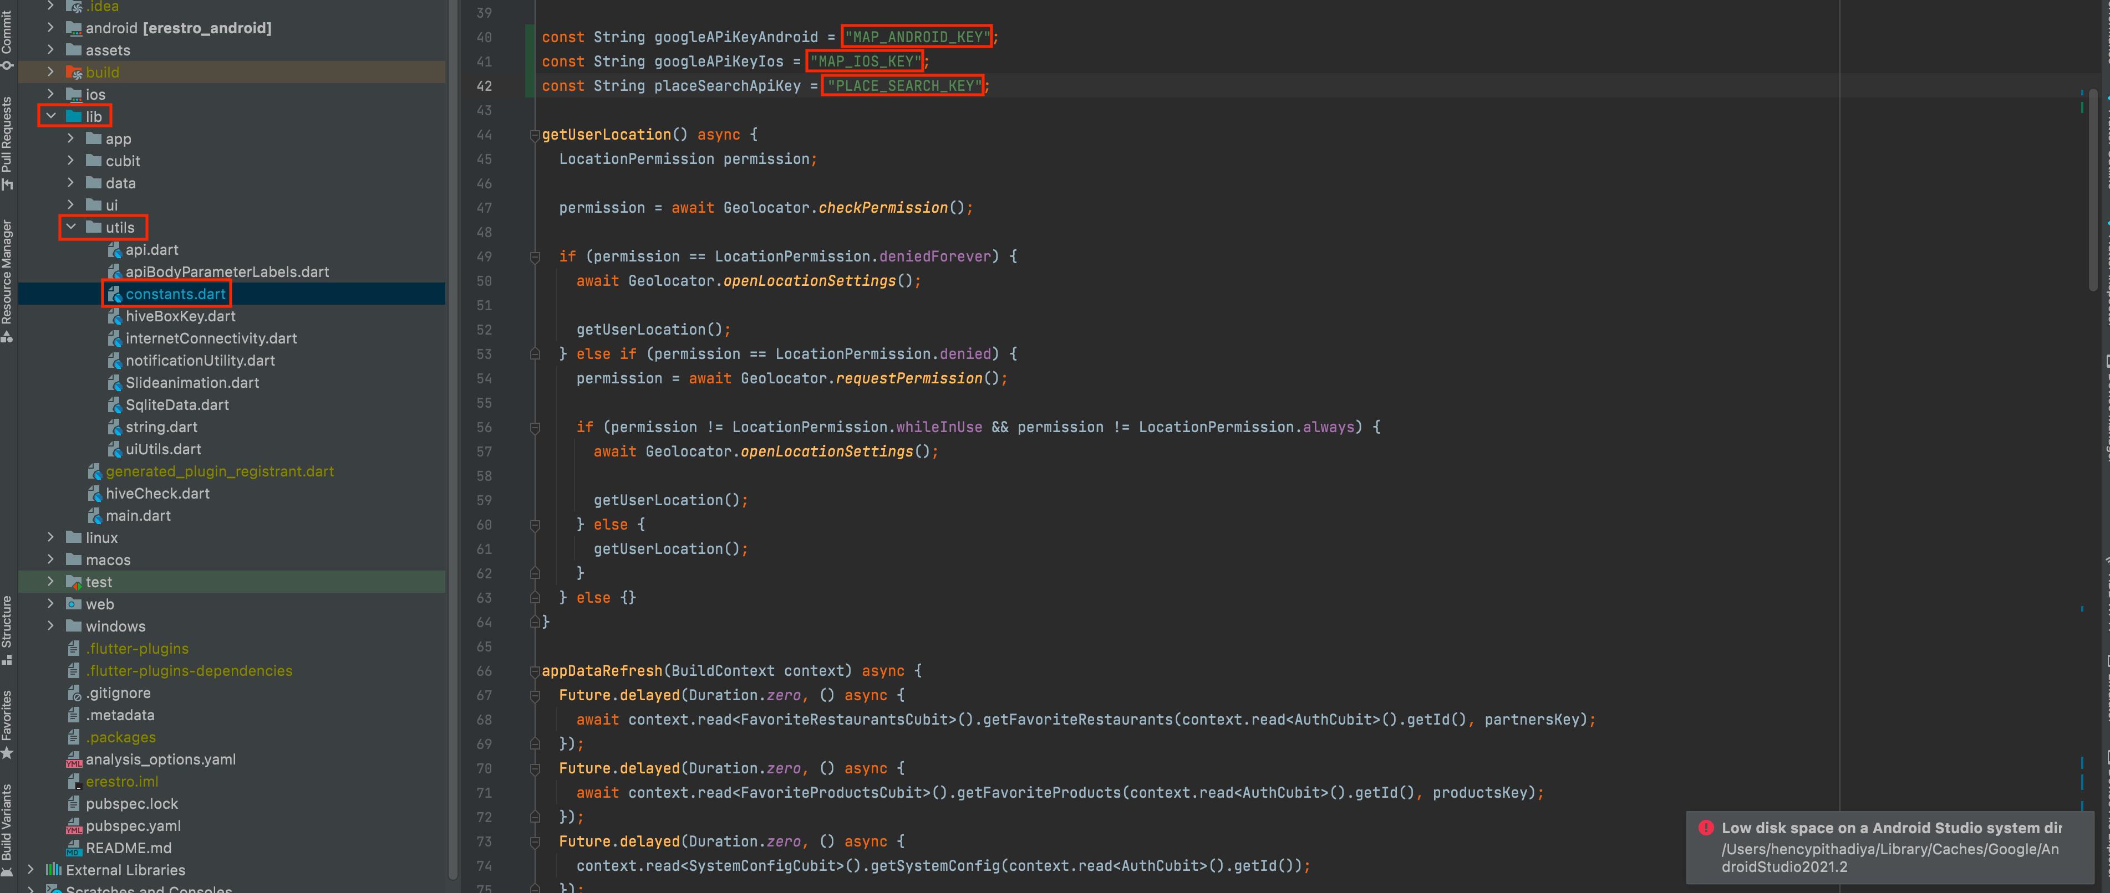
Task: Click the apiBodyParameterLabels.dart file icon
Action: [114, 272]
